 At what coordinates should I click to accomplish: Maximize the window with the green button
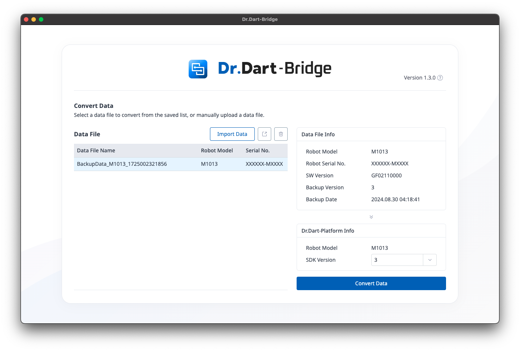coord(41,19)
